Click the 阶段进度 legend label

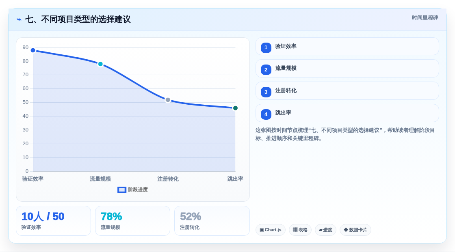[138, 190]
